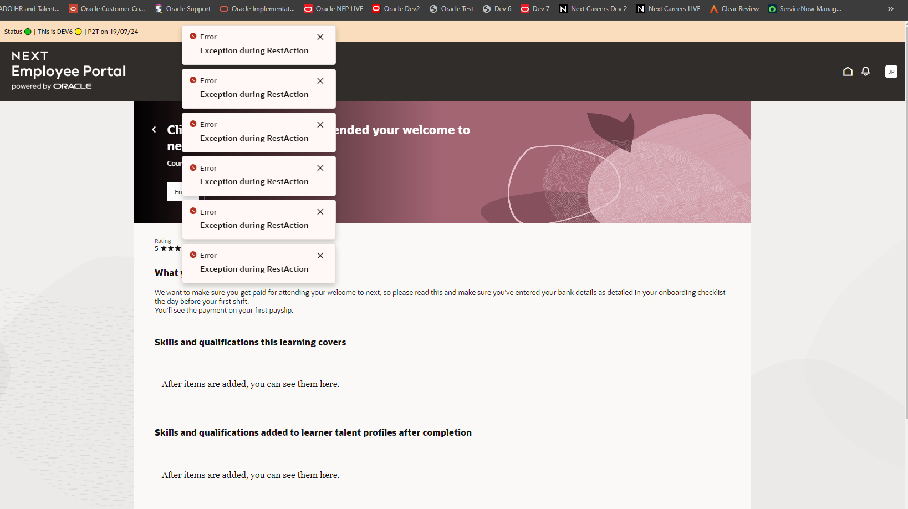The height and width of the screenshot is (509, 908).
Task: Click the yellow DEV6 status light
Action: (x=78, y=32)
